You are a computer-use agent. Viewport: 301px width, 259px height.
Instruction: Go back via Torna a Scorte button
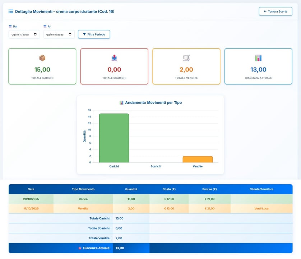point(275,11)
